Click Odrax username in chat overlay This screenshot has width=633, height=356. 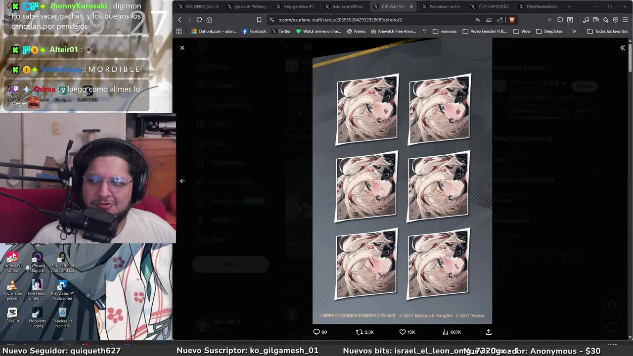pos(45,89)
